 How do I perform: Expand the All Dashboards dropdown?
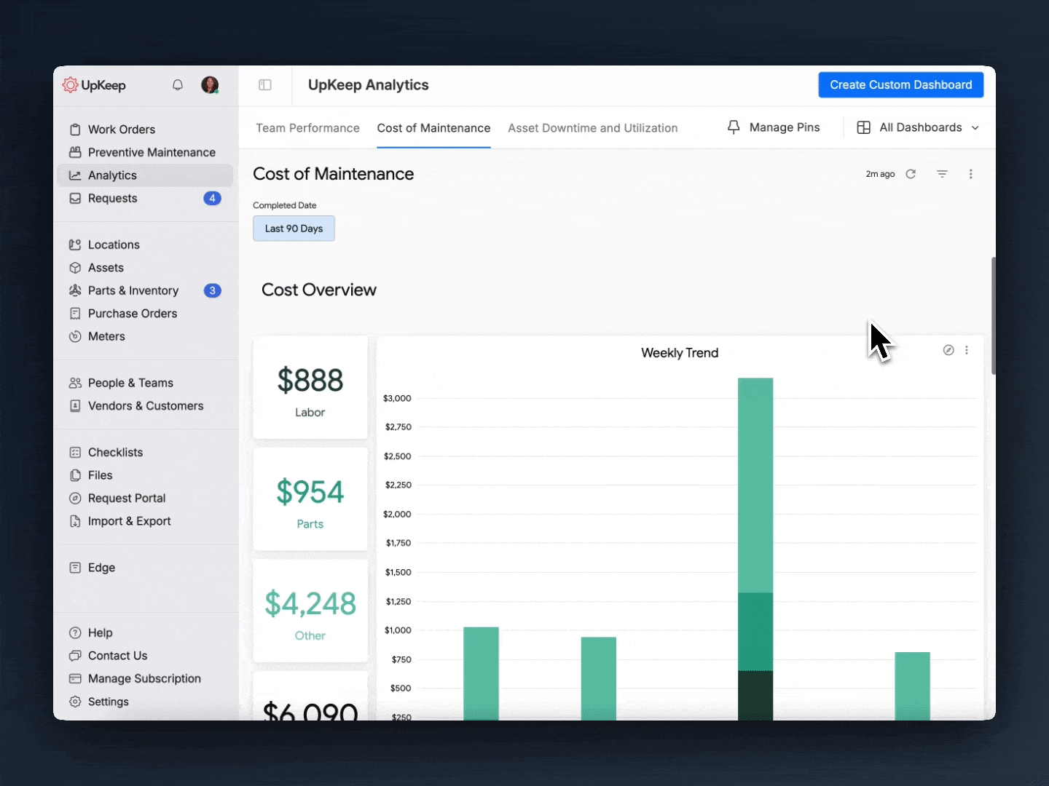(918, 127)
